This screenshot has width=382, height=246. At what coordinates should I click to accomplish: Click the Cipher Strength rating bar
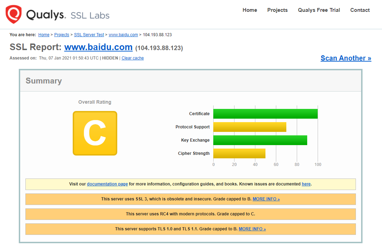click(239, 153)
